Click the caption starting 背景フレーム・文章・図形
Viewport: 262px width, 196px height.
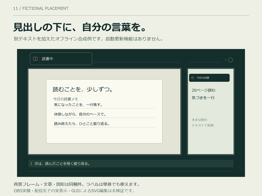[x=77, y=184]
